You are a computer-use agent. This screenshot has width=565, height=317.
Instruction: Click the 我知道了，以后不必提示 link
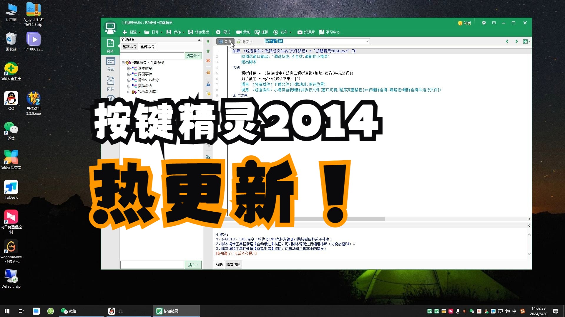coord(236,253)
